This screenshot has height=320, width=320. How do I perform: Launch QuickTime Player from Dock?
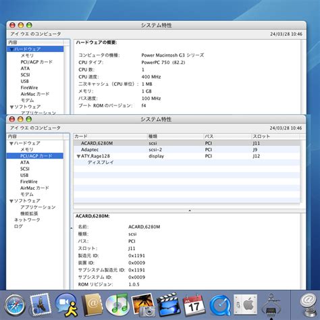pyautogui.click(x=220, y=306)
